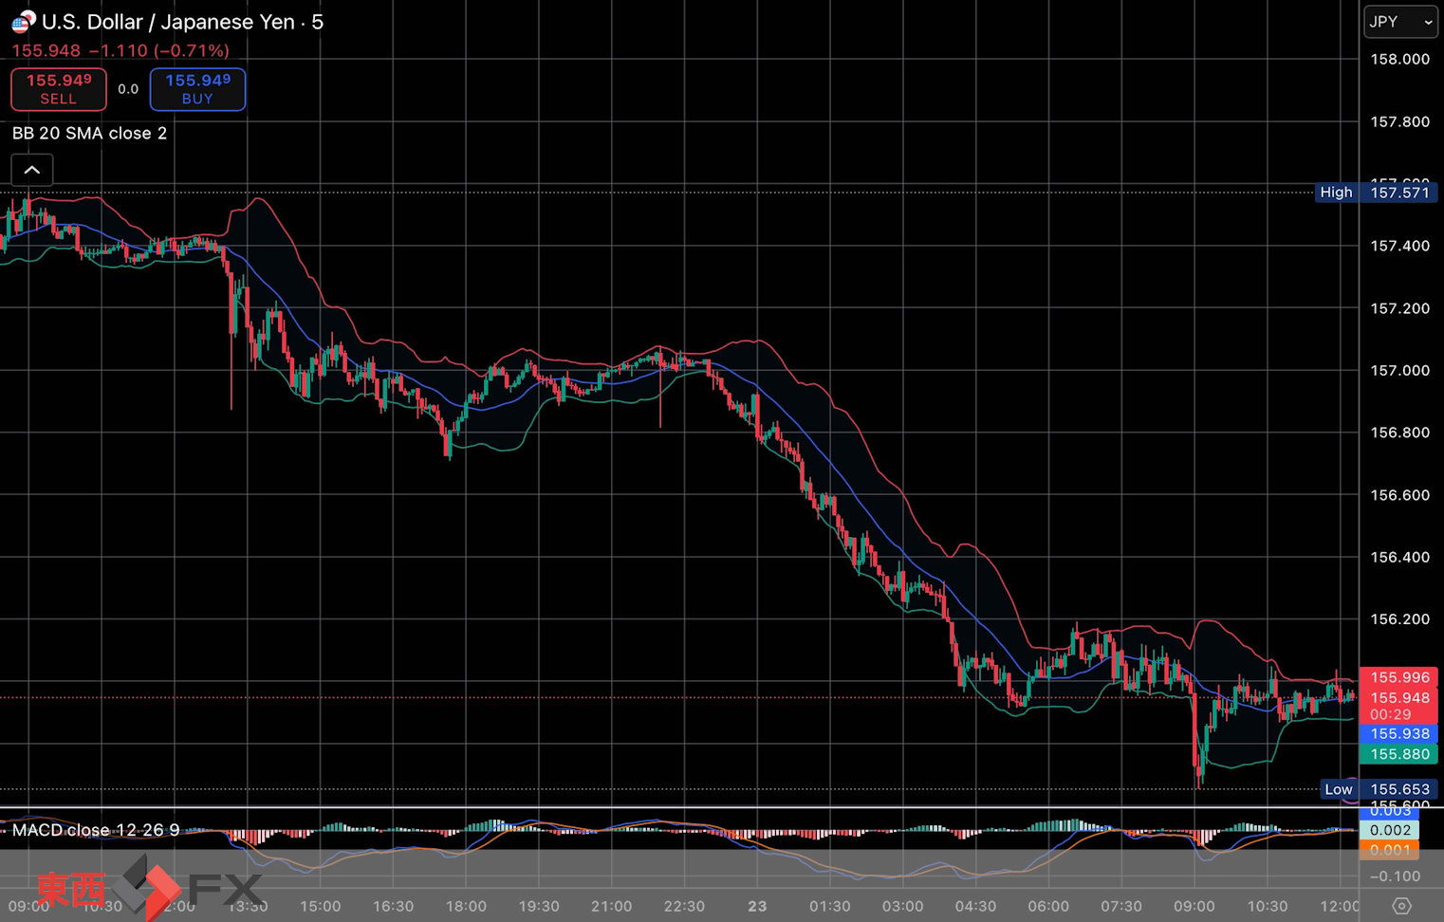1444x922 pixels.
Task: Select the BB 20 SMA indicator legend
Action: pos(89,133)
